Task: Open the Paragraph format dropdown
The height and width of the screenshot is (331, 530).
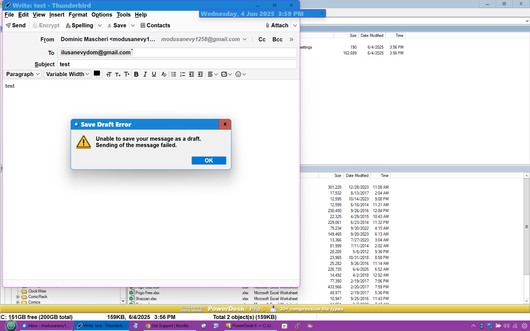Action: point(23,74)
